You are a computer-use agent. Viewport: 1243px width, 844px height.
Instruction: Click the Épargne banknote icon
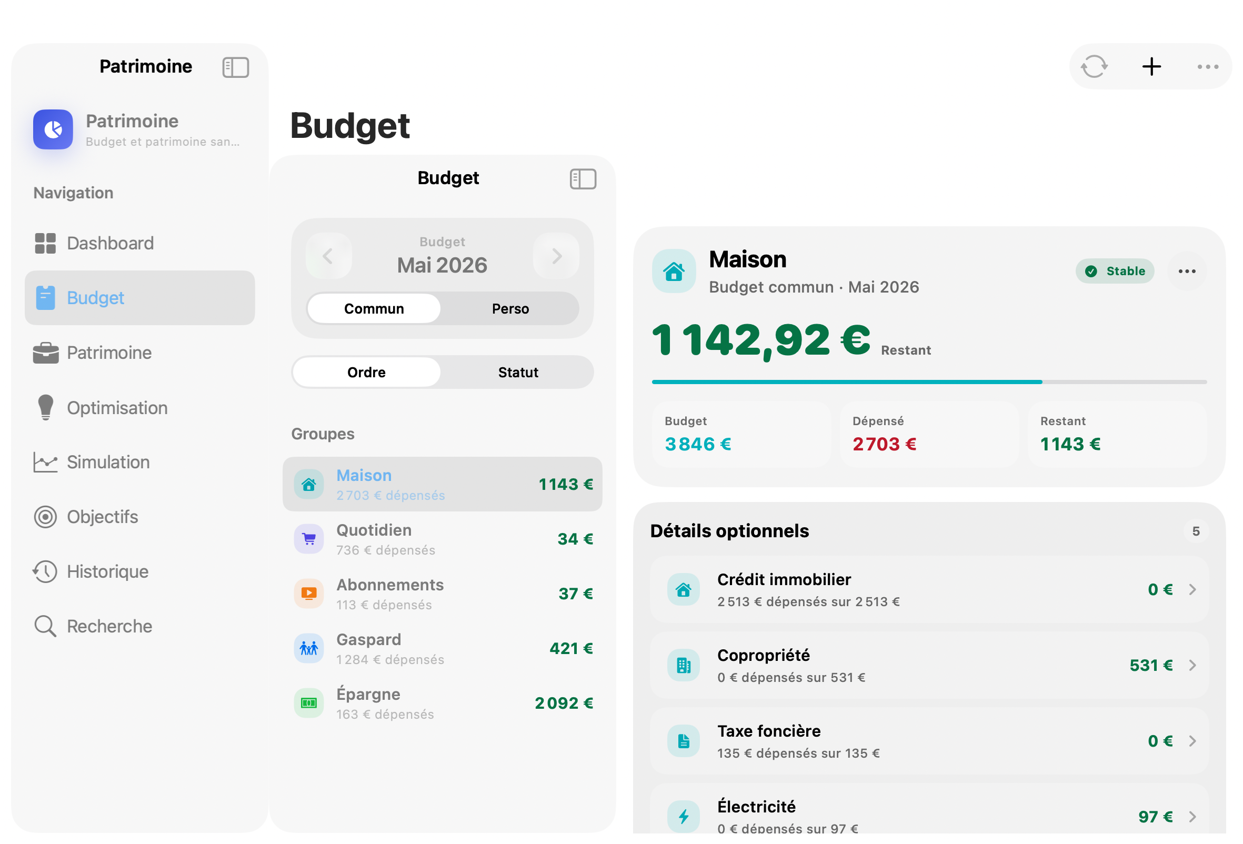[x=308, y=704]
